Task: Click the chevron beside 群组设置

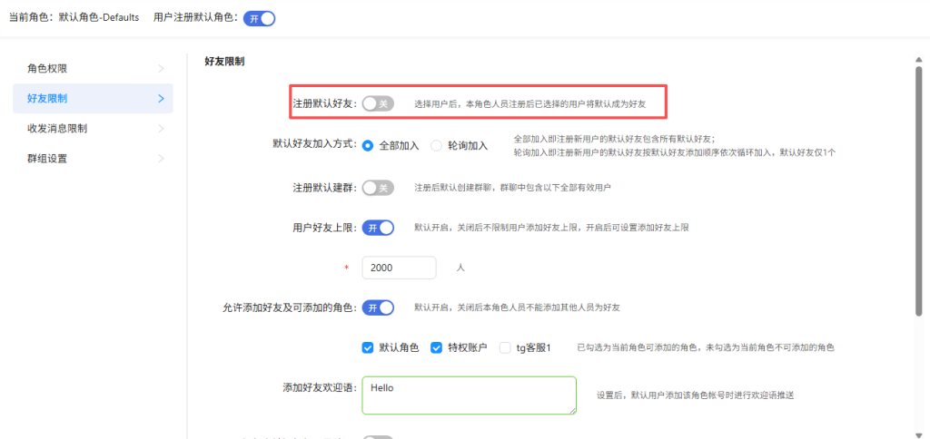Action: 161,159
